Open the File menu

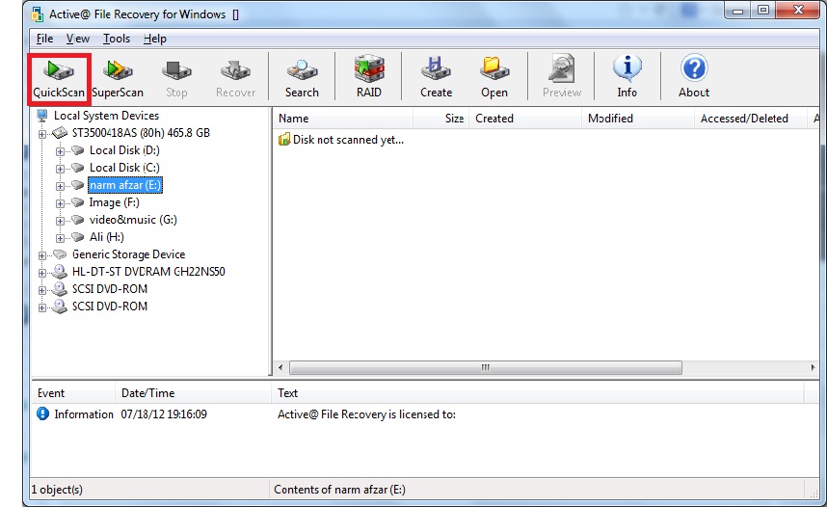pyautogui.click(x=44, y=39)
